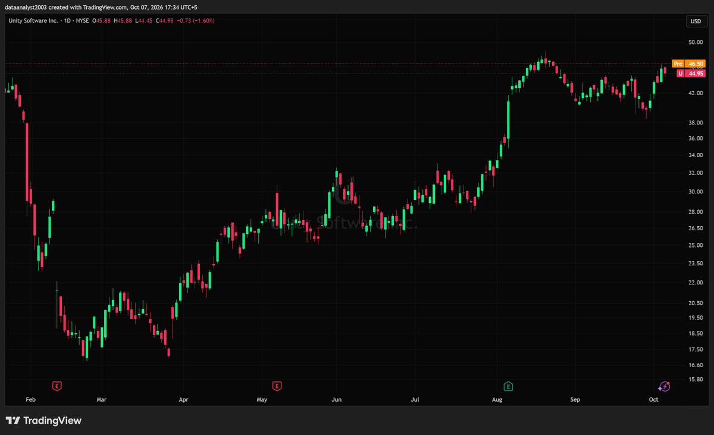The width and height of the screenshot is (714, 435).
Task: Click the 25.00 price axis label
Action: coord(696,245)
